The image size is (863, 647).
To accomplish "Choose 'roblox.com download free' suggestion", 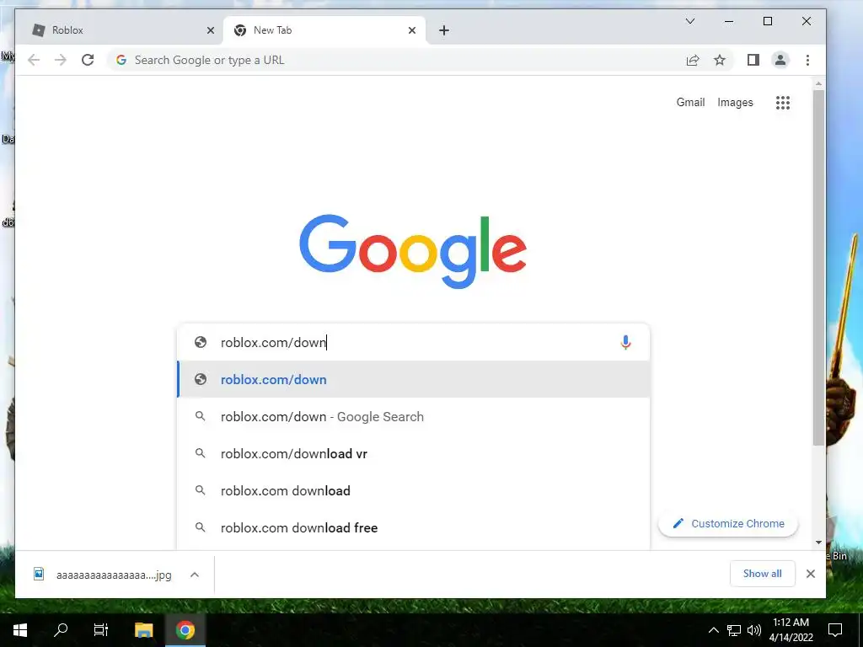I will tap(413, 527).
